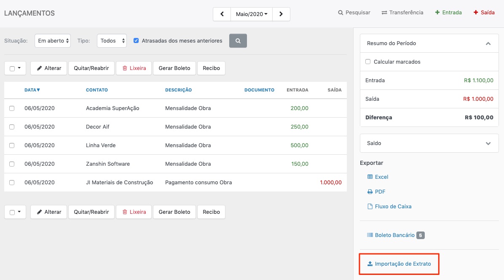Screen dimensions: 504x280
Task: Click Boleto Bancário count badge 5
Action: click(421, 235)
